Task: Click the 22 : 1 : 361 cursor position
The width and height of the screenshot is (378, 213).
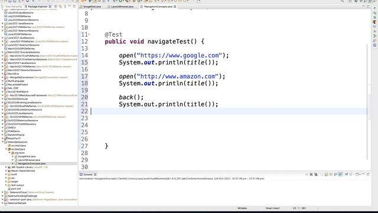Action: (299, 208)
